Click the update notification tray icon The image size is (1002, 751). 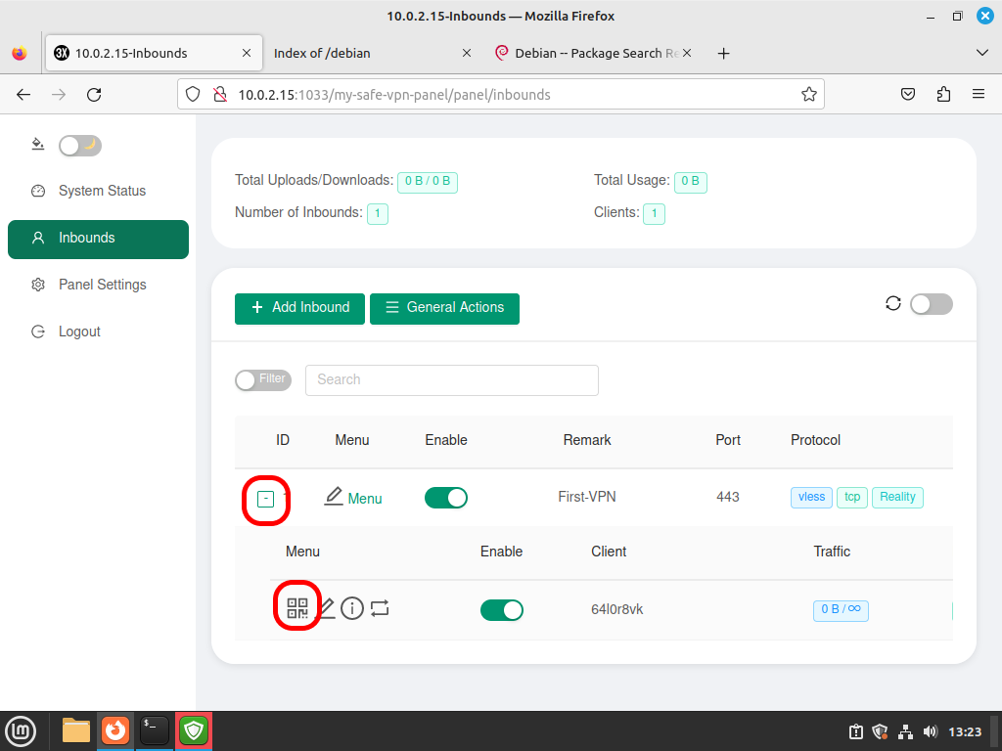pyautogui.click(x=855, y=731)
